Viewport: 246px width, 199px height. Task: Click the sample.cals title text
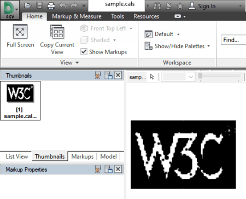tap(120, 4)
